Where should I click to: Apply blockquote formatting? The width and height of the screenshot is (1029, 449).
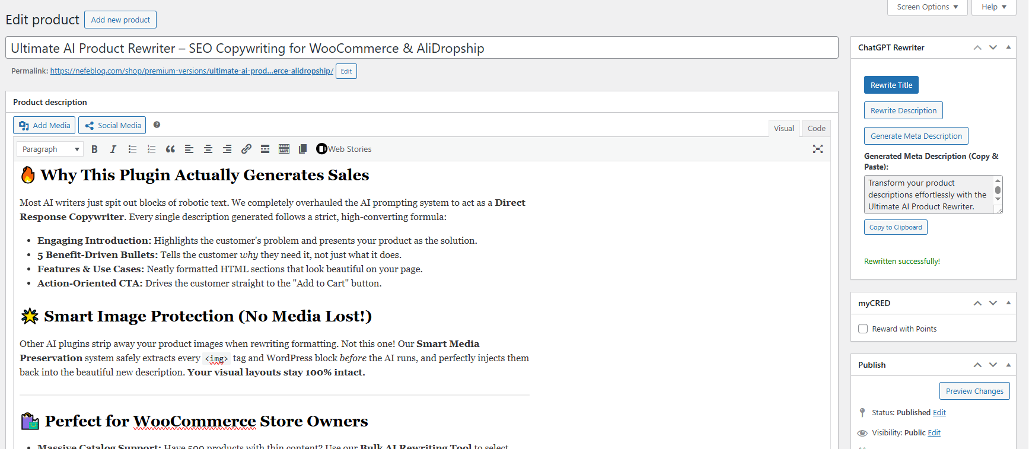point(170,149)
